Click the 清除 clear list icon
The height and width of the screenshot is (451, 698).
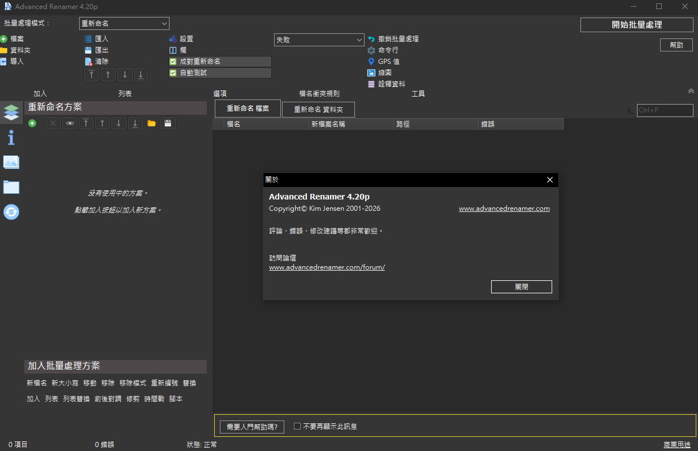pyautogui.click(x=88, y=62)
